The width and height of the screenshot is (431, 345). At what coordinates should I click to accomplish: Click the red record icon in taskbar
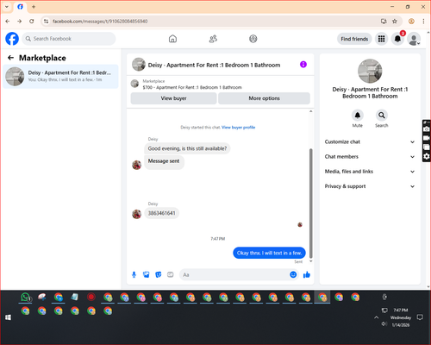(91, 297)
